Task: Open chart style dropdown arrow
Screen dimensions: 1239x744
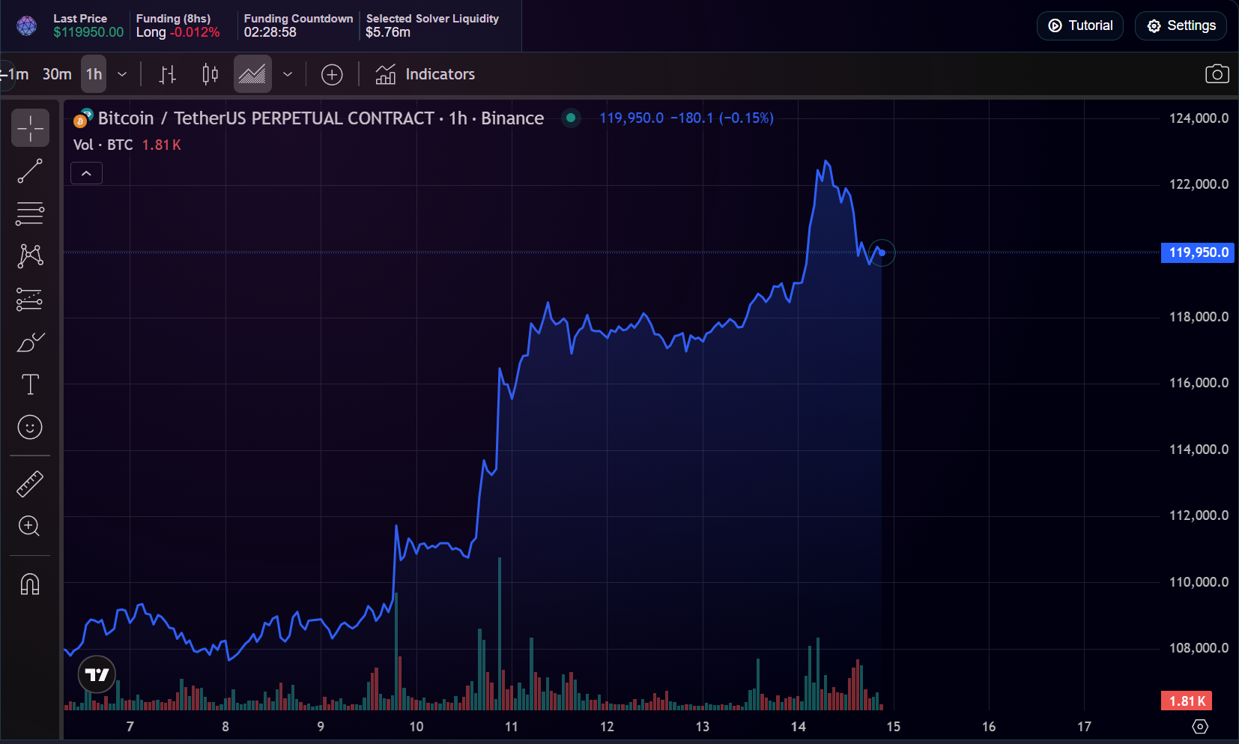Action: coord(288,74)
